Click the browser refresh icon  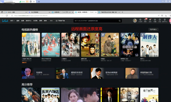pos(7,16)
